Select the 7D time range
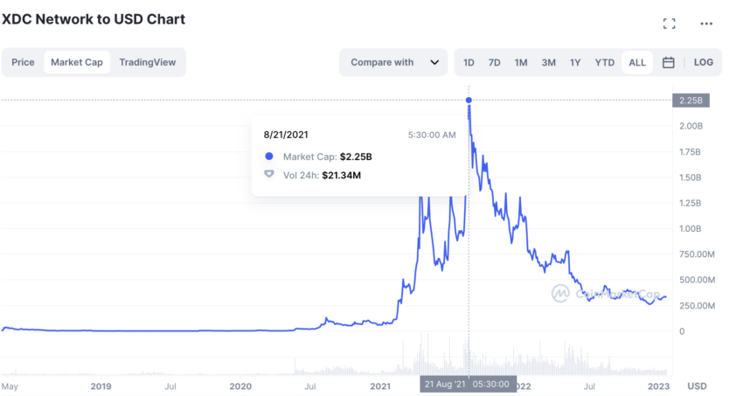Image resolution: width=743 pixels, height=396 pixels. tap(495, 62)
